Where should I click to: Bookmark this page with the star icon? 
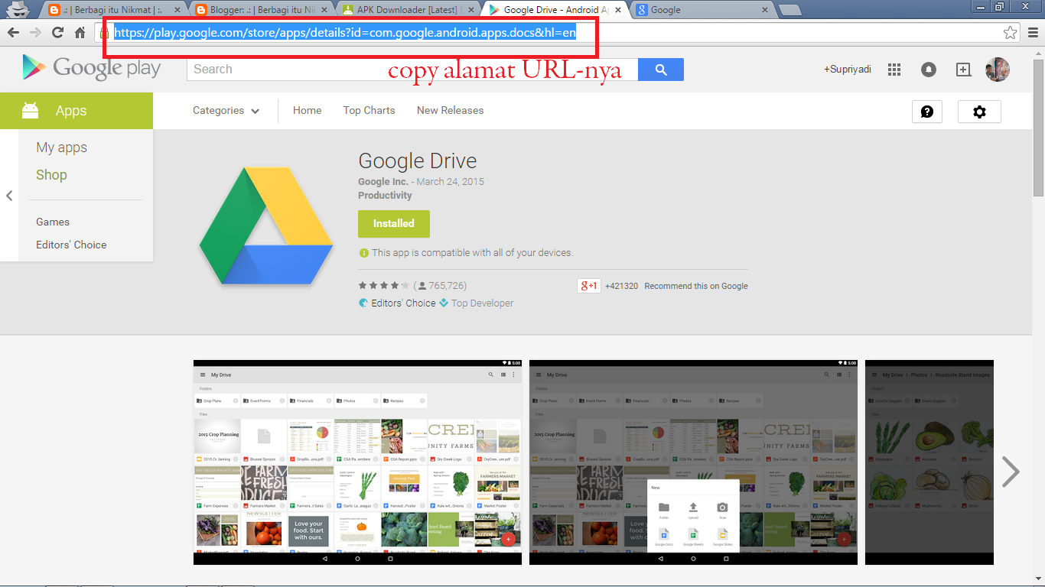pyautogui.click(x=1010, y=33)
